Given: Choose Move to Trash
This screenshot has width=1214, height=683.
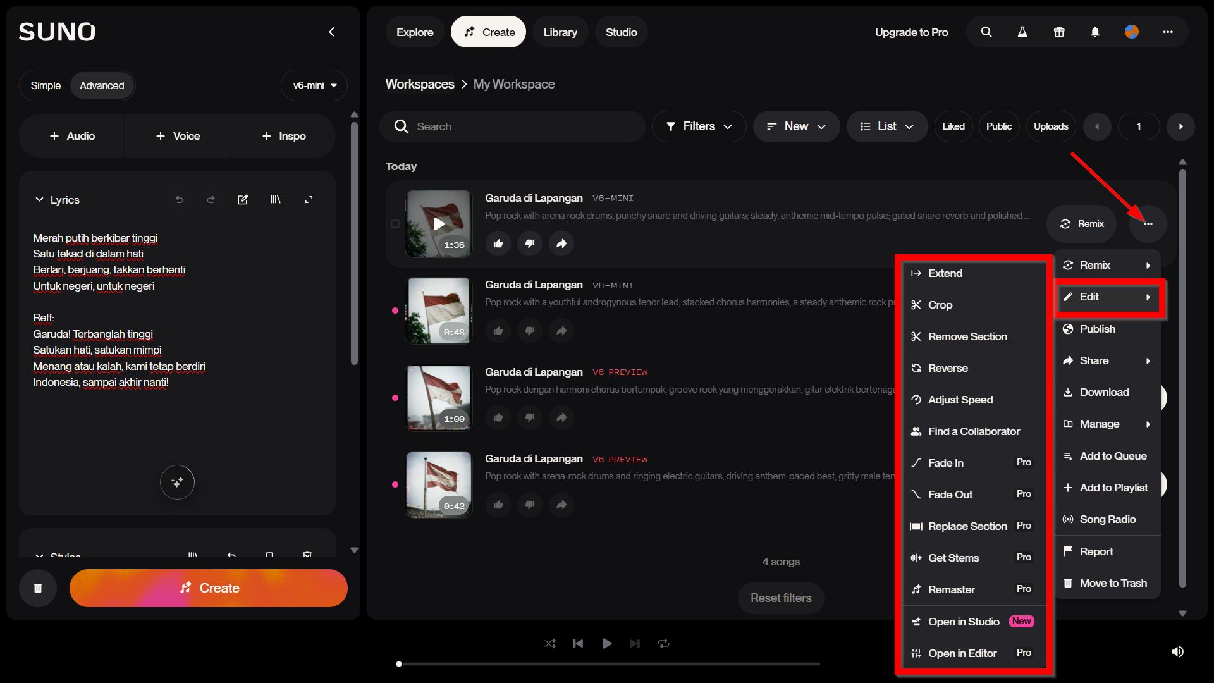Looking at the screenshot, I should pos(1107,583).
